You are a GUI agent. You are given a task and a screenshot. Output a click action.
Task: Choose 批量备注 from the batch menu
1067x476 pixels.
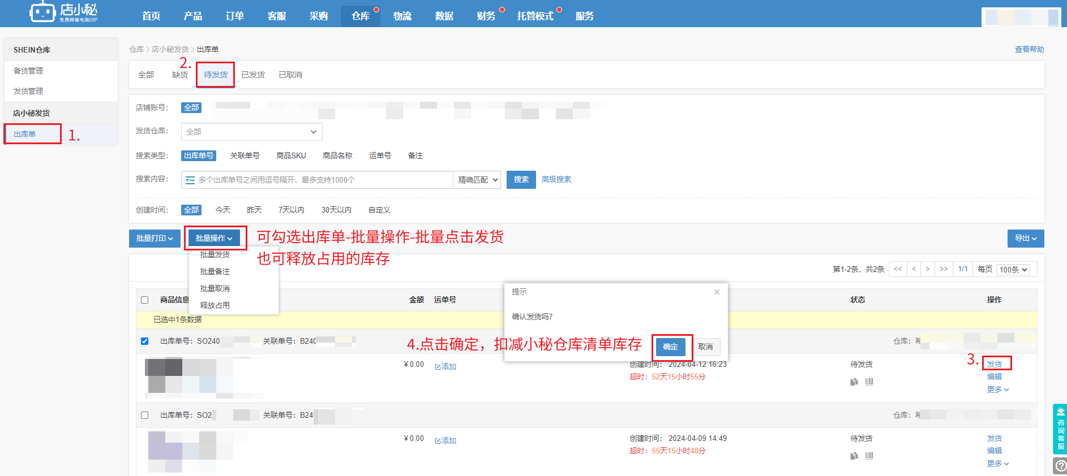coord(215,272)
